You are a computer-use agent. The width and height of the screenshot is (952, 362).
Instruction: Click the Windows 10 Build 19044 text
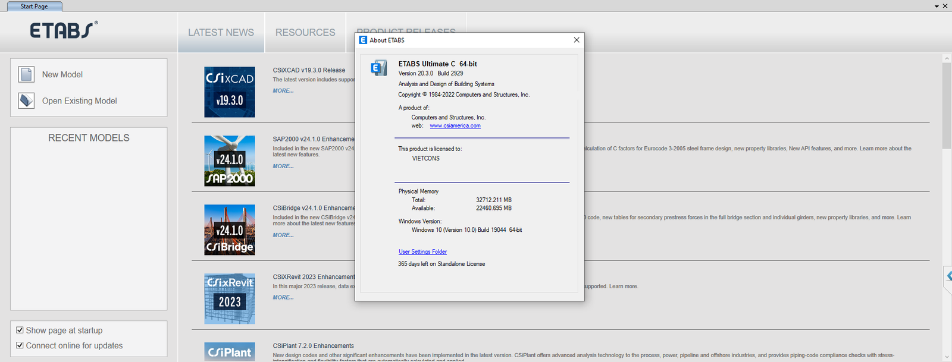coord(467,229)
